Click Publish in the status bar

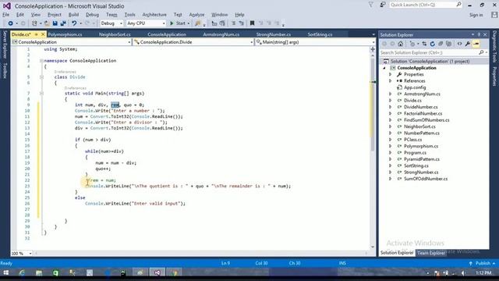[x=483, y=263]
